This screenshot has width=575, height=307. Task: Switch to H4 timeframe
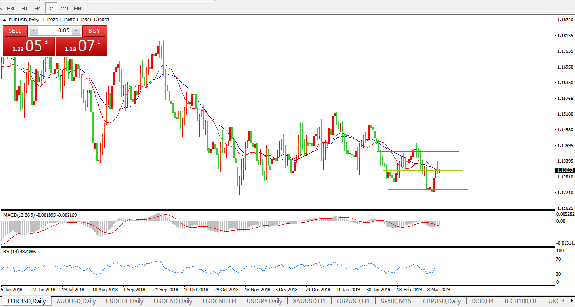click(38, 8)
